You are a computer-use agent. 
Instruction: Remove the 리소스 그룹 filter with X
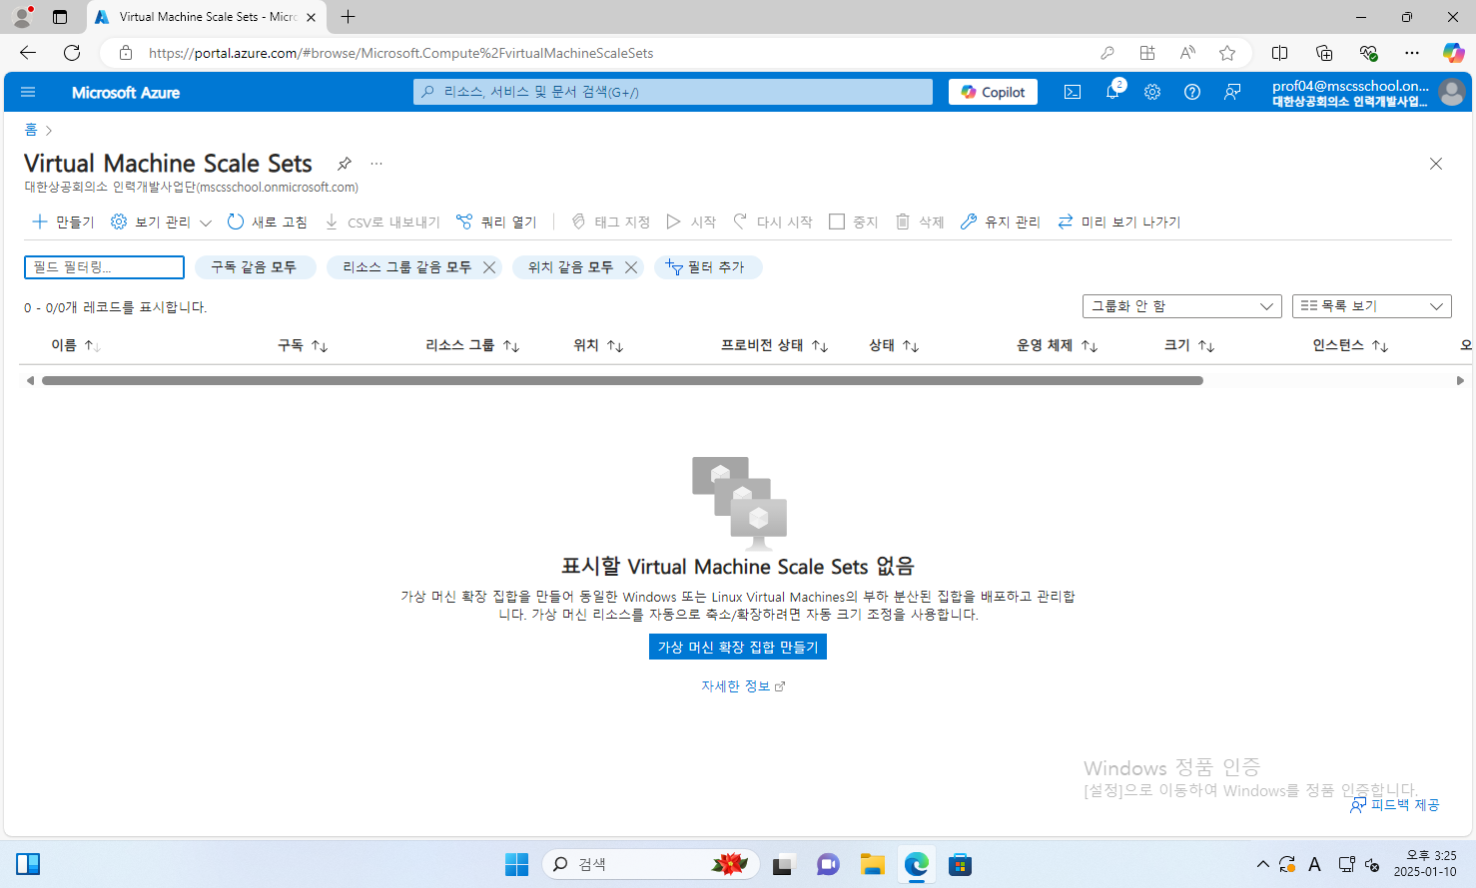pos(489,267)
